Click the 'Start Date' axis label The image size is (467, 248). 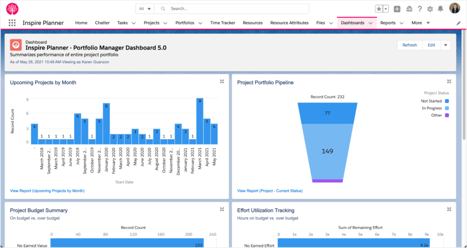(x=124, y=182)
